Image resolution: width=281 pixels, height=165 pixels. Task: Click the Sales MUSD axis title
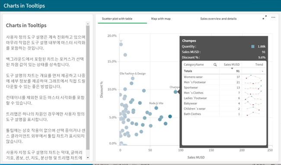[196, 157]
